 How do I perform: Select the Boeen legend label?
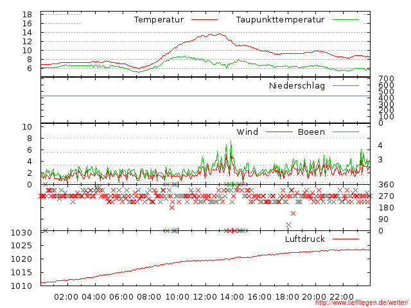click(311, 132)
